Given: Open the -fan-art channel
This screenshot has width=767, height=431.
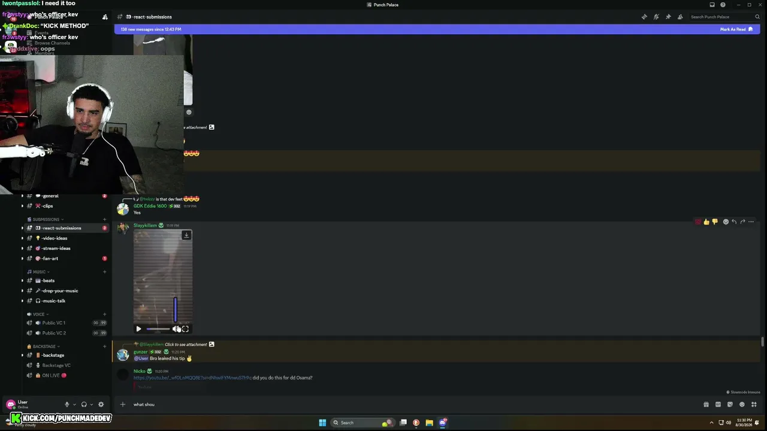Looking at the screenshot, I should 66,259.
